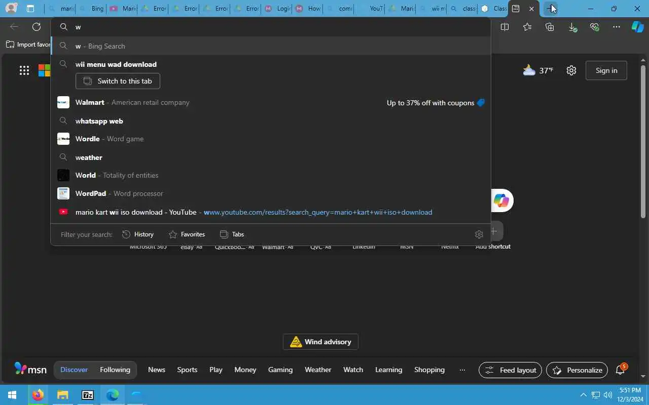Open the new tab with plus button
Viewport: 649px width, 405px height.
point(550,9)
